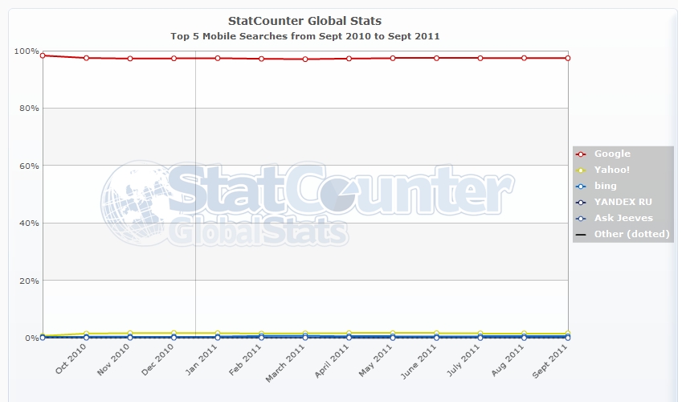Click the YANDEX RU legend label

622,202
